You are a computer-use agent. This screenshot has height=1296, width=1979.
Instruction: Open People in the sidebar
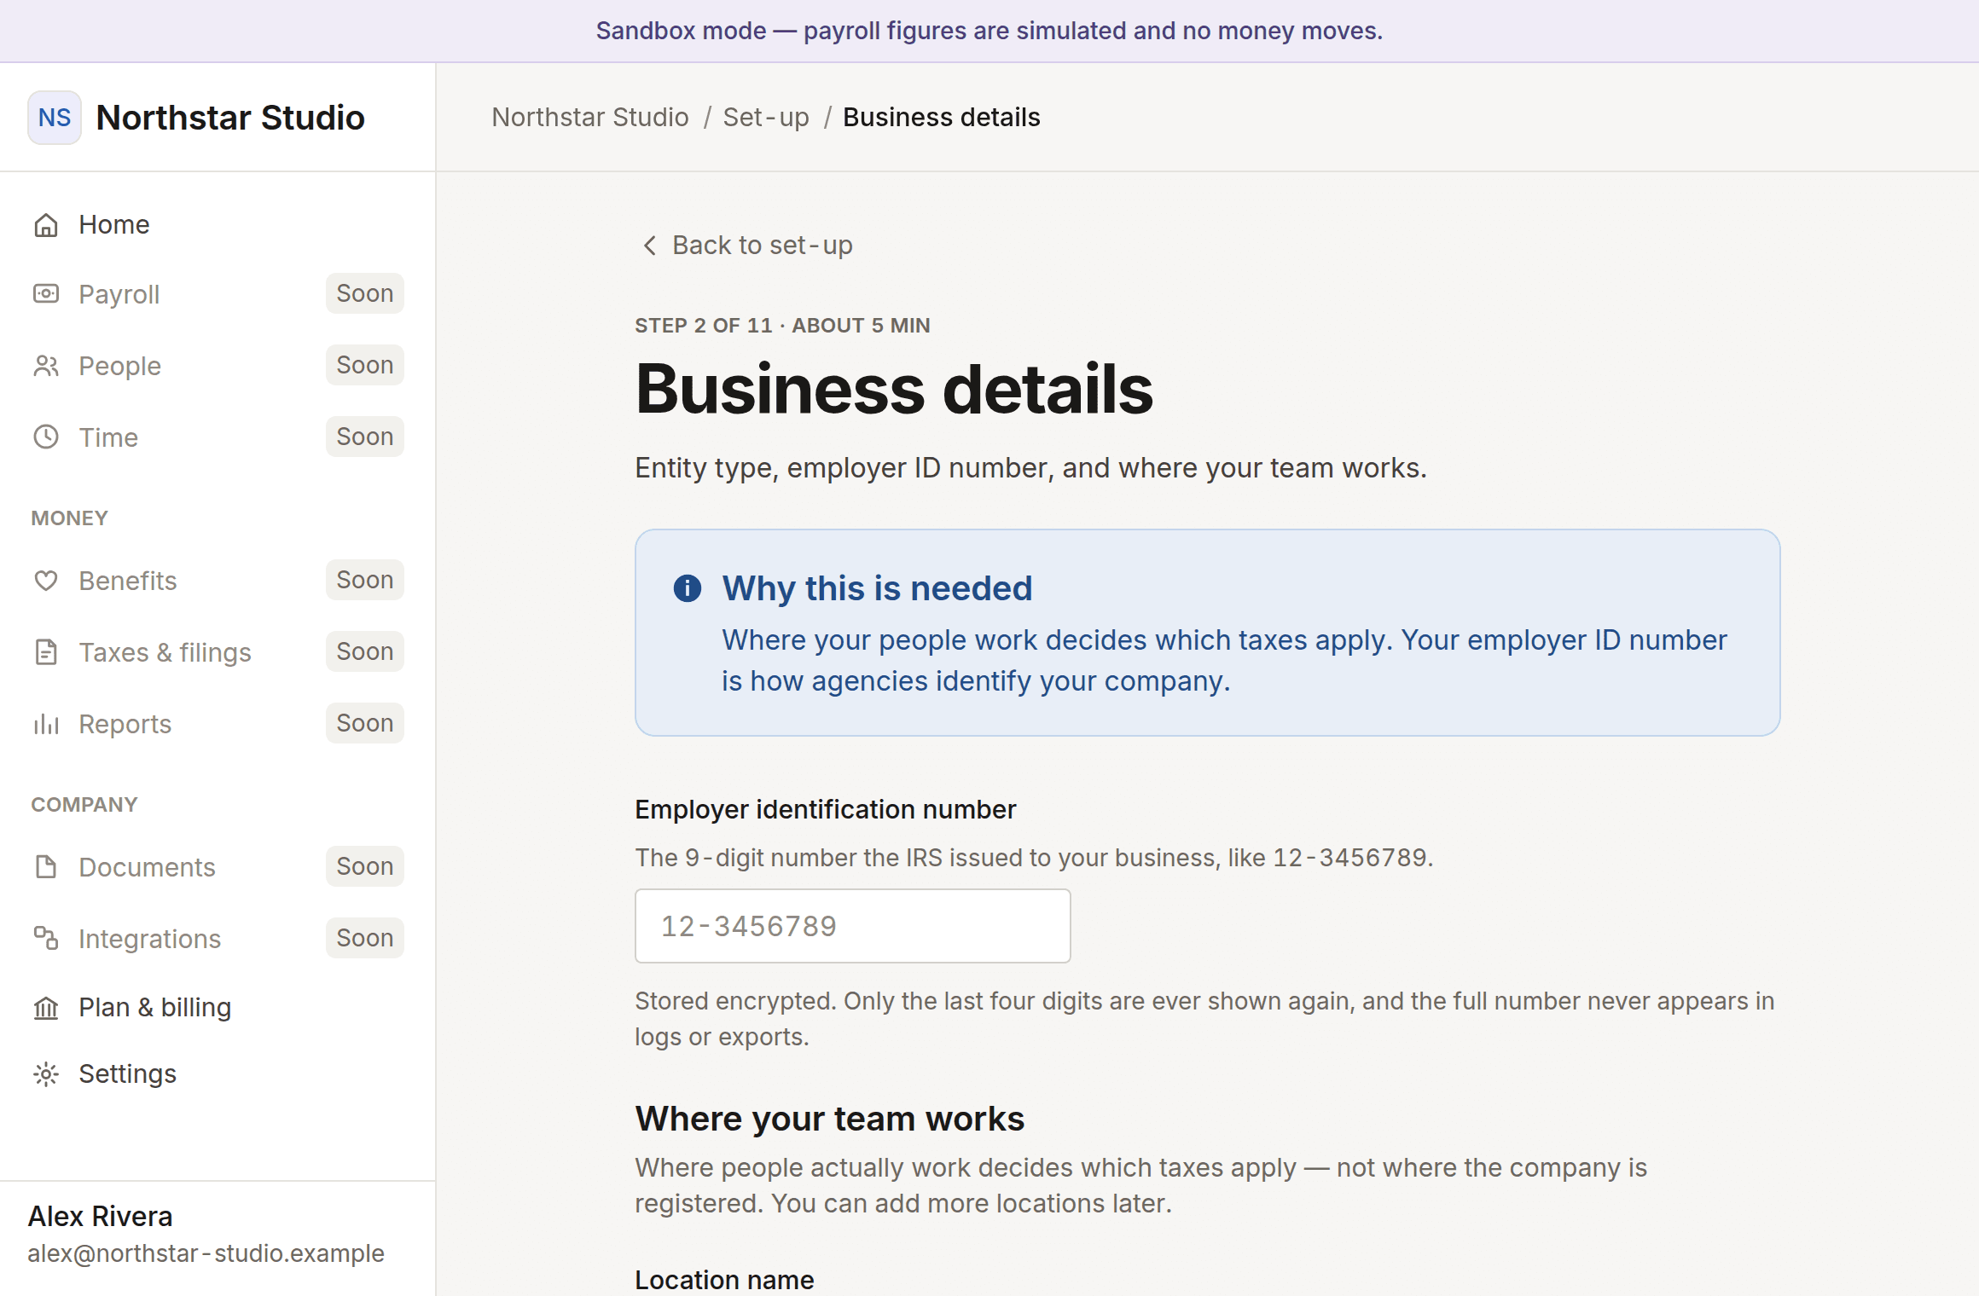[218, 366]
